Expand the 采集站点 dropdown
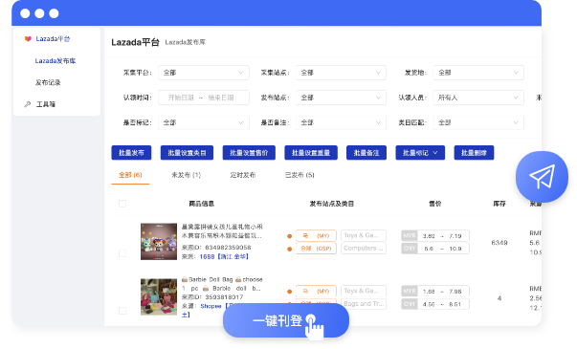Screen dimensions: 577x349 341,73
